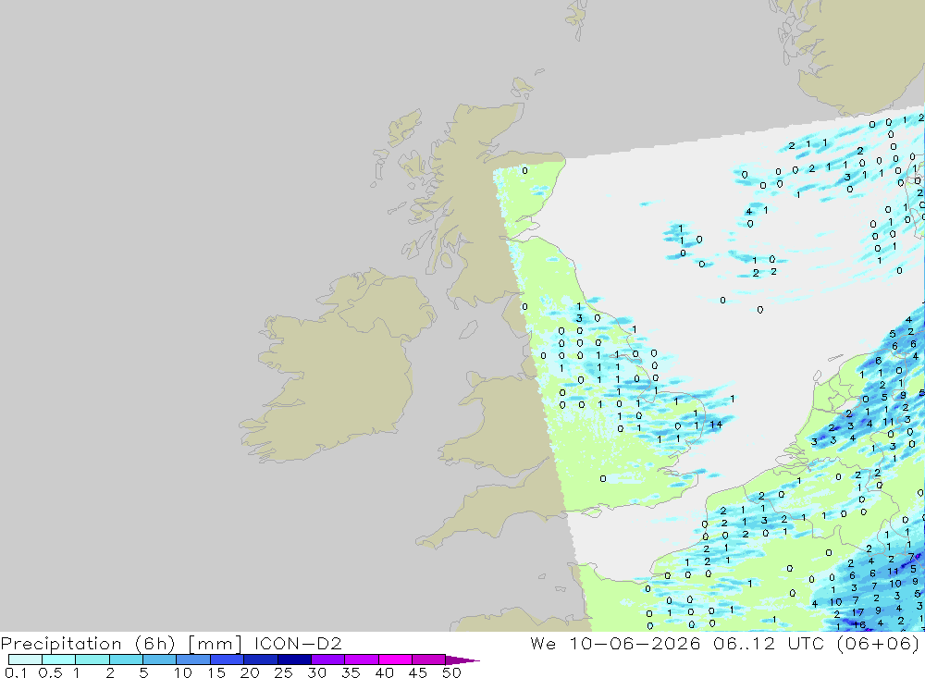This screenshot has width=925, height=678.
Task: Click the '06..12 UTC' time range text
Action: pyautogui.click(x=769, y=643)
